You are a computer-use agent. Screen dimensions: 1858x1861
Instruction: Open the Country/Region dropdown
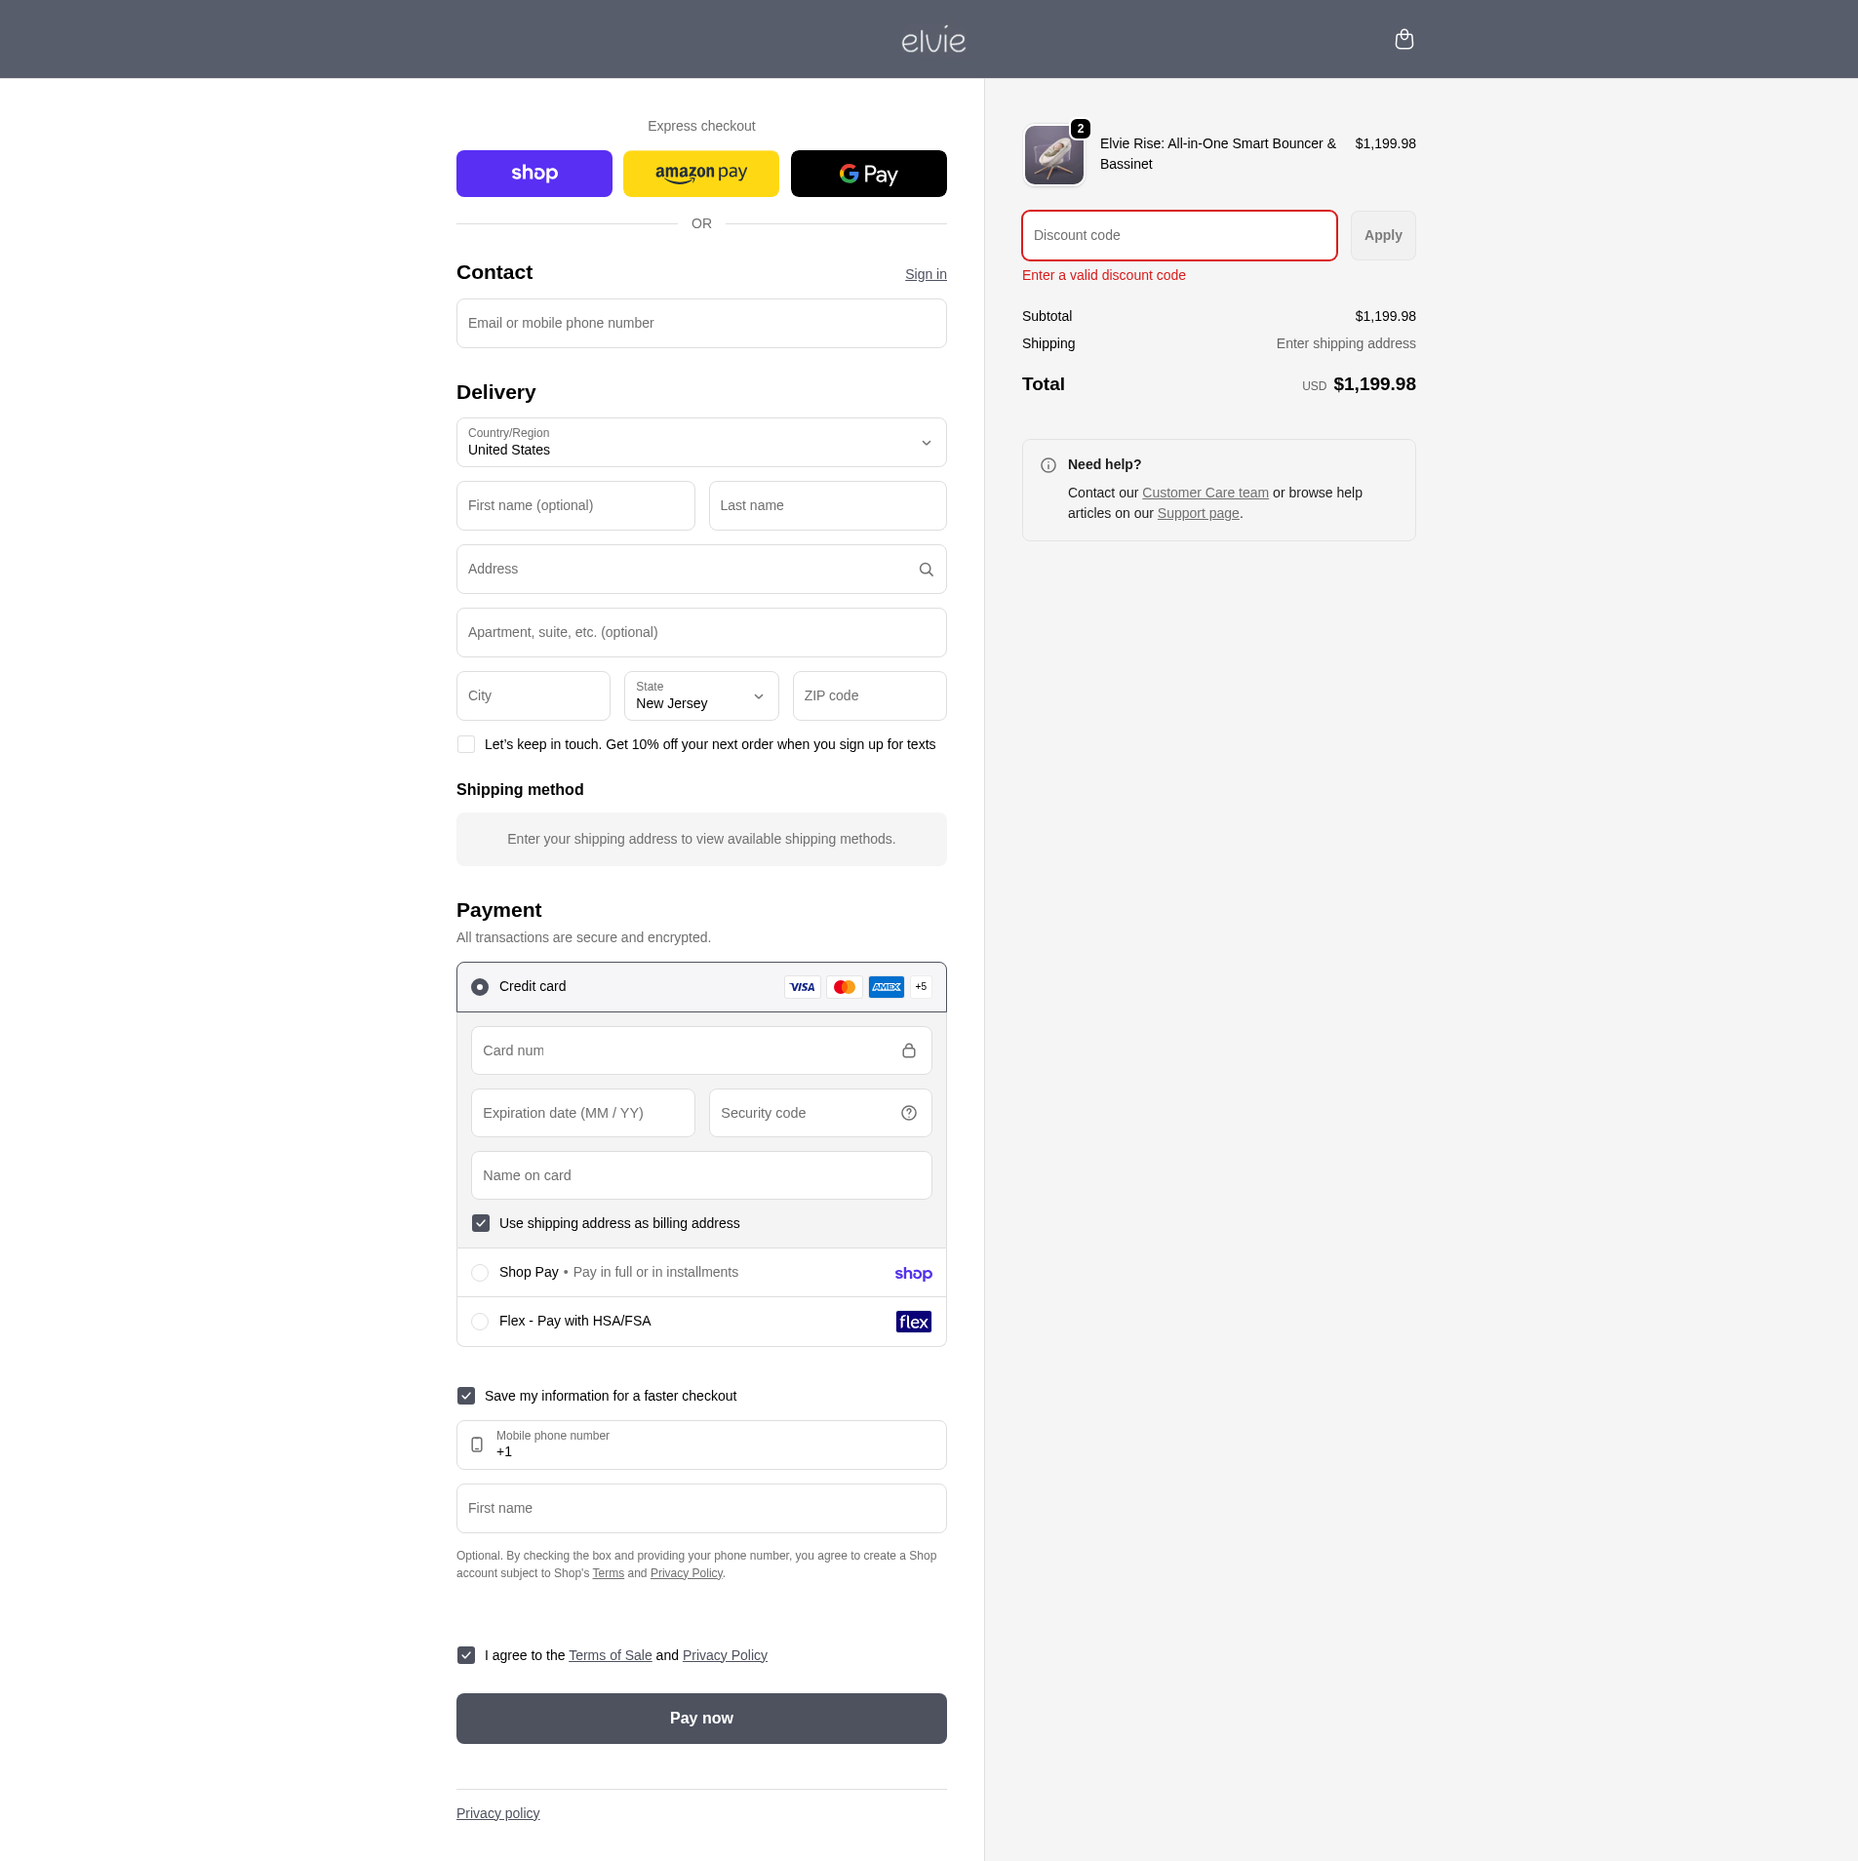coord(700,443)
